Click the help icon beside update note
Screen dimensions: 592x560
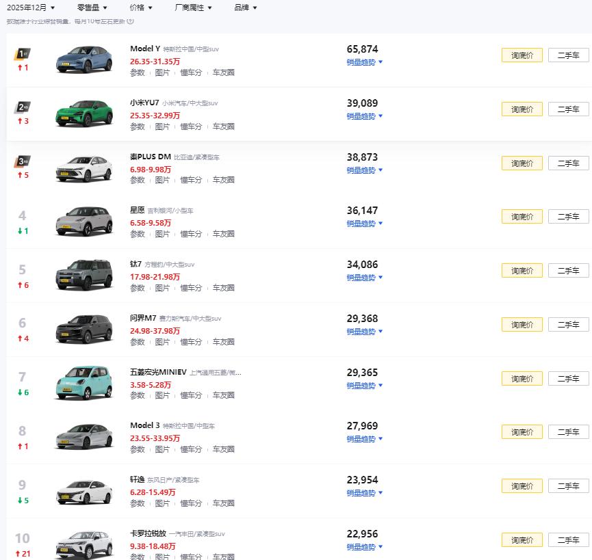point(131,21)
